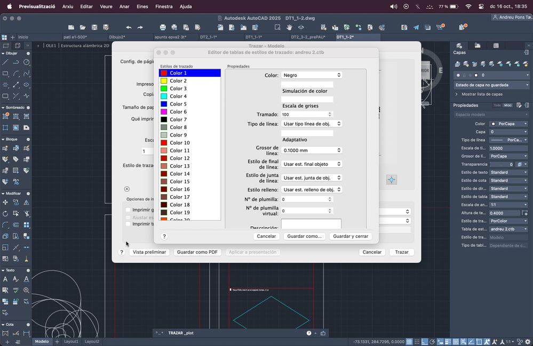
Task: Open the Color dropdown set to Negro
Action: click(312, 75)
